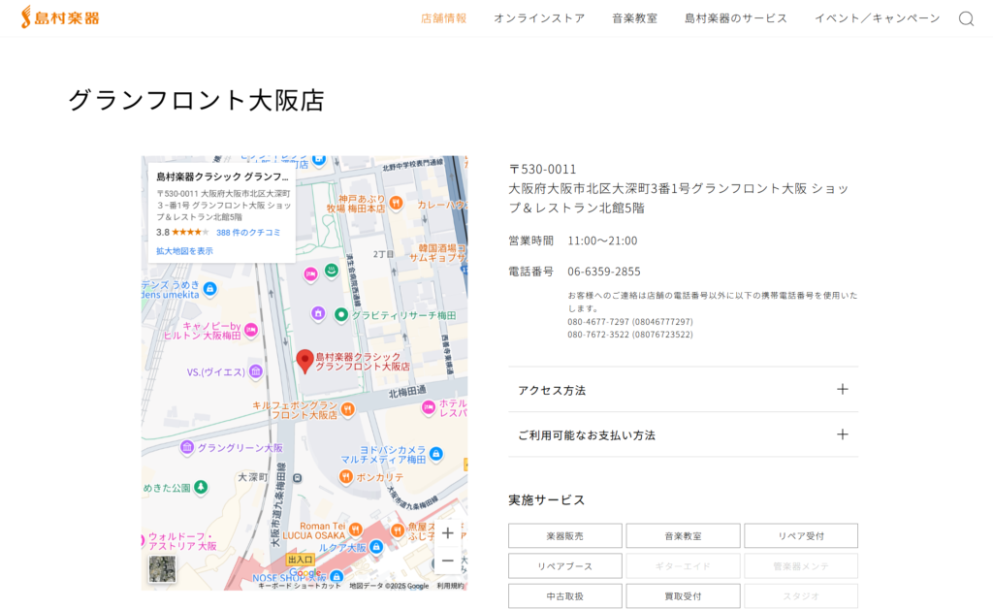
Task: Click 神戸あぶり牧場 restaurant marker icon
Action: [x=396, y=203]
